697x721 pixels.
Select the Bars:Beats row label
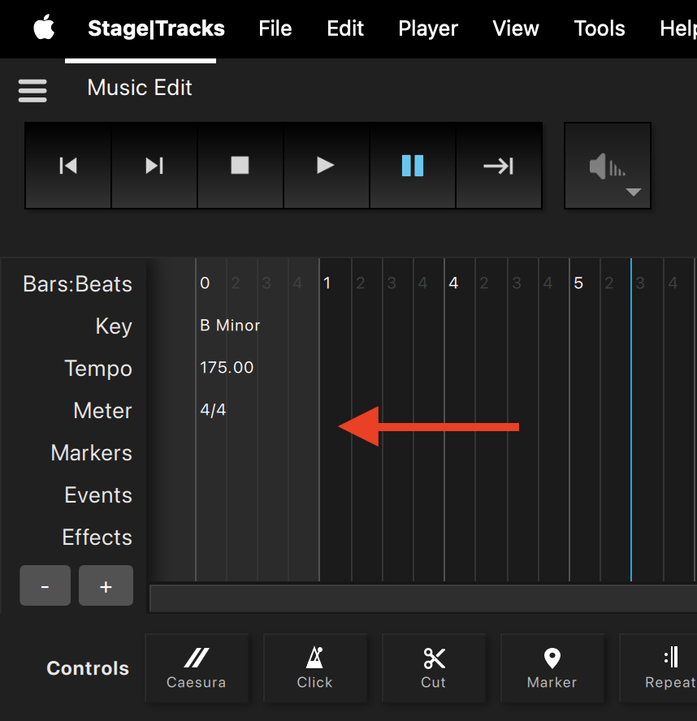tap(78, 284)
